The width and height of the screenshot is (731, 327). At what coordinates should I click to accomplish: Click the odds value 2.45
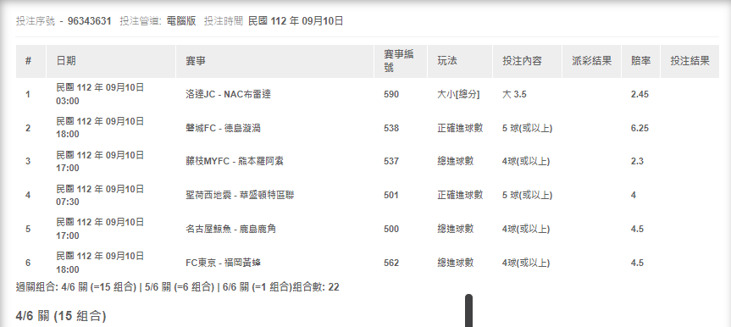(x=640, y=94)
